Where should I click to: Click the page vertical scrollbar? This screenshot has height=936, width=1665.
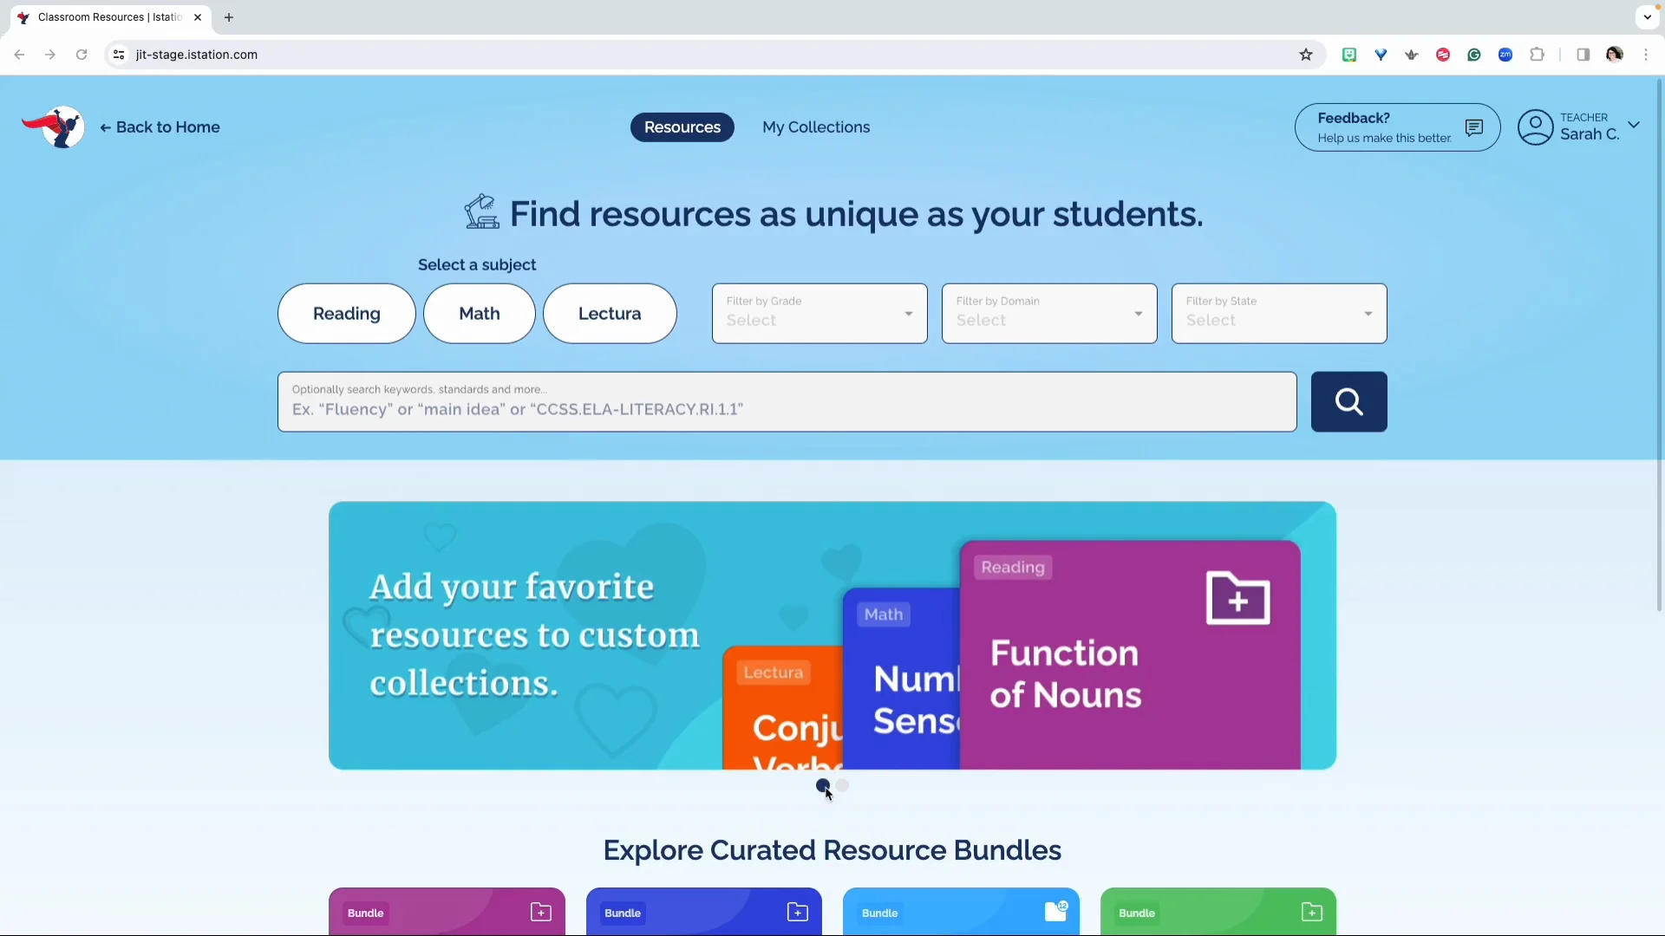(x=1659, y=347)
